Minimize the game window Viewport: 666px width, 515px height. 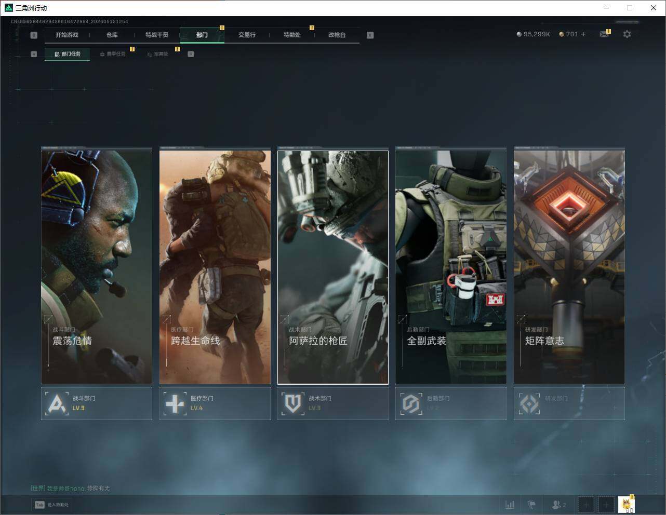coord(606,8)
